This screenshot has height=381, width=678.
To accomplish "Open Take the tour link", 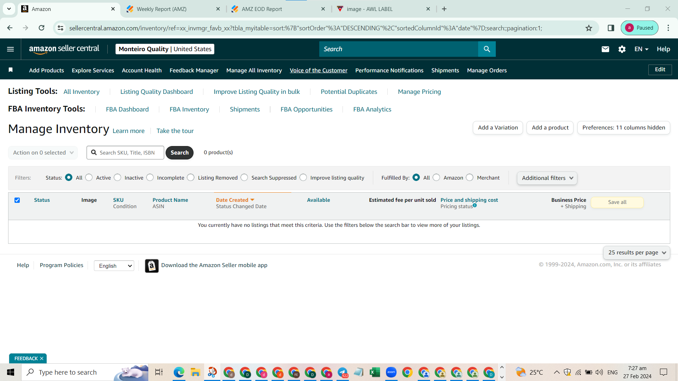I will coord(175,131).
